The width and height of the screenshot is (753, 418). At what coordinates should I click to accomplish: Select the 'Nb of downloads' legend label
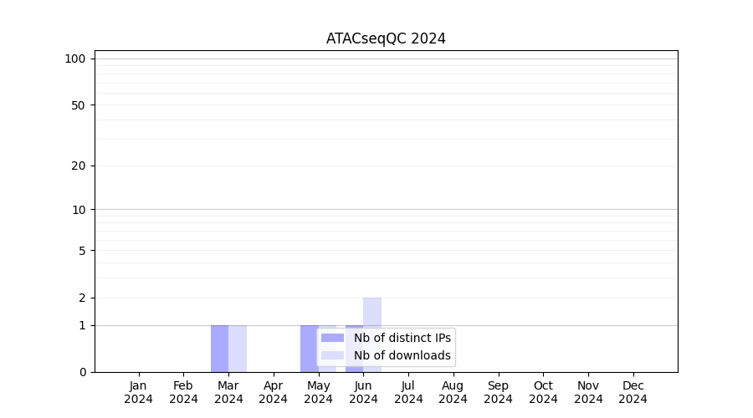click(402, 355)
